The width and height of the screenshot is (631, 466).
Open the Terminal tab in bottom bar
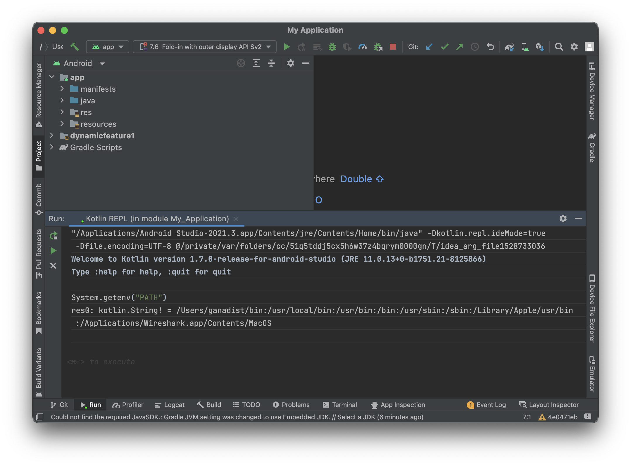pyautogui.click(x=340, y=405)
